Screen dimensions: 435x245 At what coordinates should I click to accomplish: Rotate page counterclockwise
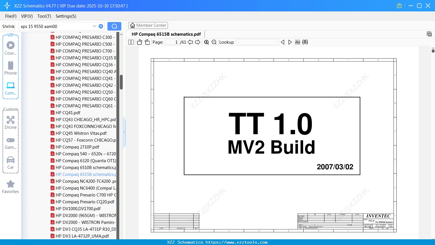click(x=139, y=42)
